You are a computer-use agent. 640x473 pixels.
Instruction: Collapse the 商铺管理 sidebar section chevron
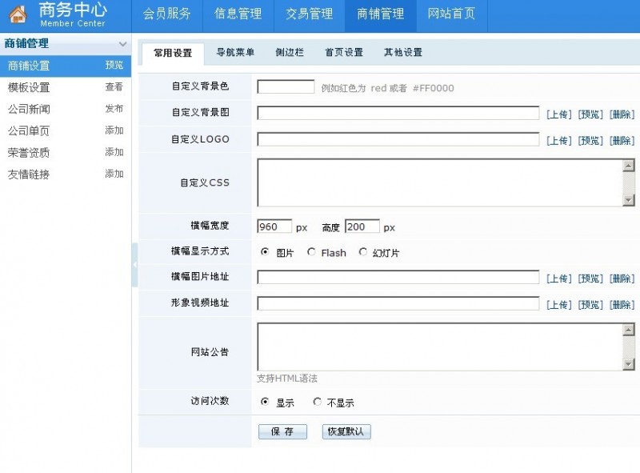(x=122, y=44)
